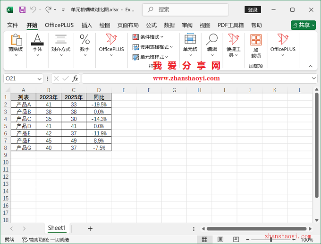
Task: Switch to the 公式 (Formulas) tab
Action: (x=151, y=25)
